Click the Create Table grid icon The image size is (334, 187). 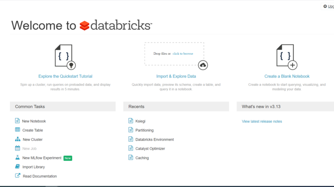coord(17,130)
